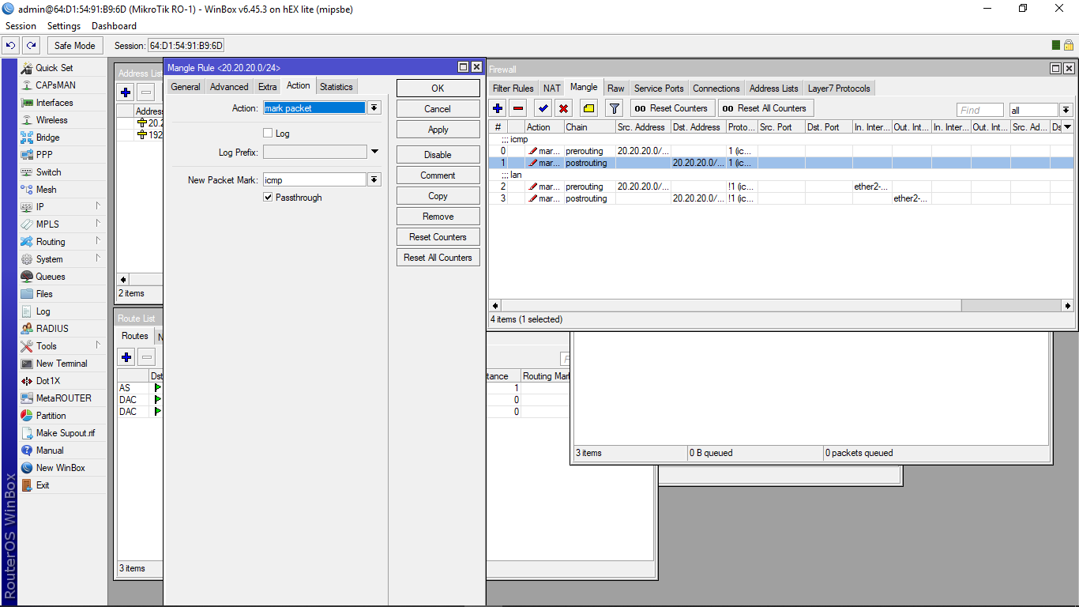This screenshot has width=1079, height=607.
Task: Open the Log window
Action: click(x=43, y=311)
